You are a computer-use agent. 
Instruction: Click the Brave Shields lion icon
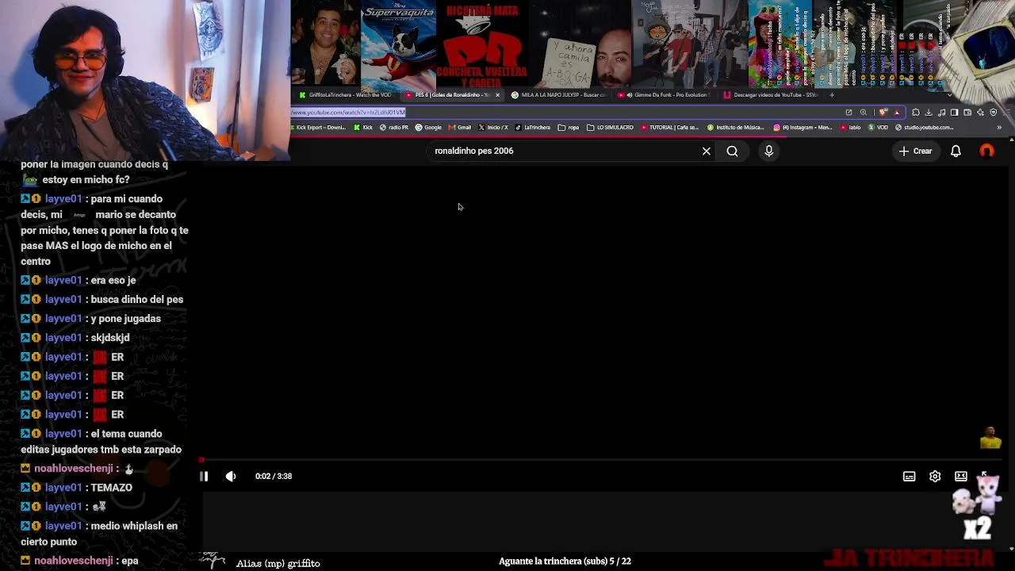[x=883, y=113]
